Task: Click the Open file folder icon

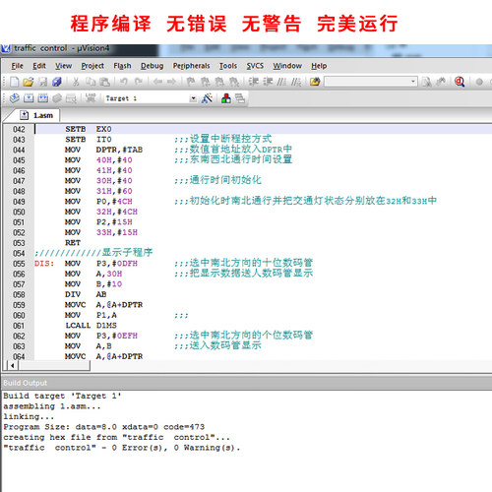Action: 29,82
